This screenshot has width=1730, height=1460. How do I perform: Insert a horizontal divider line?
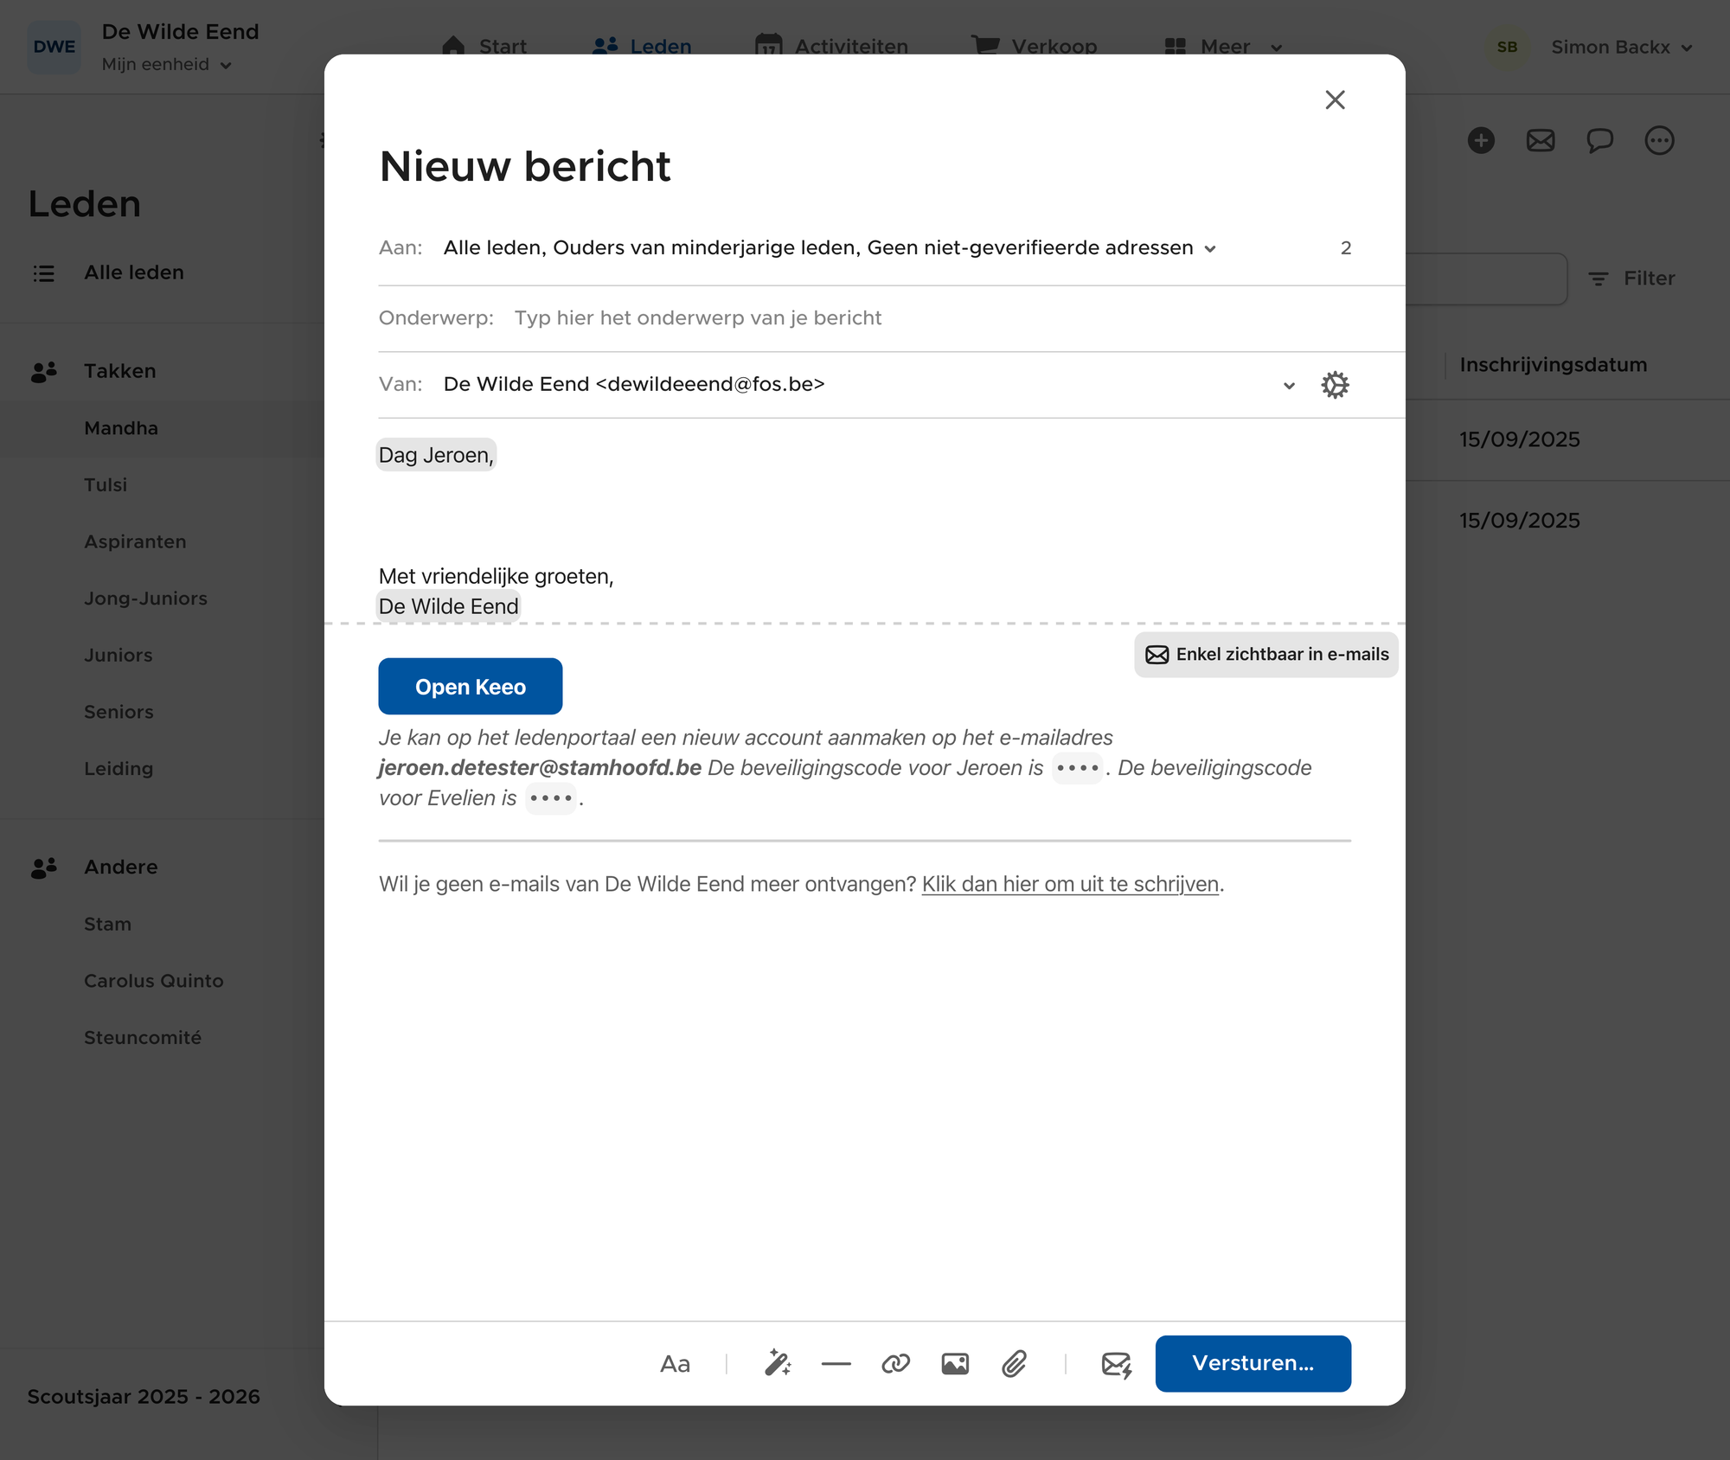pos(836,1364)
